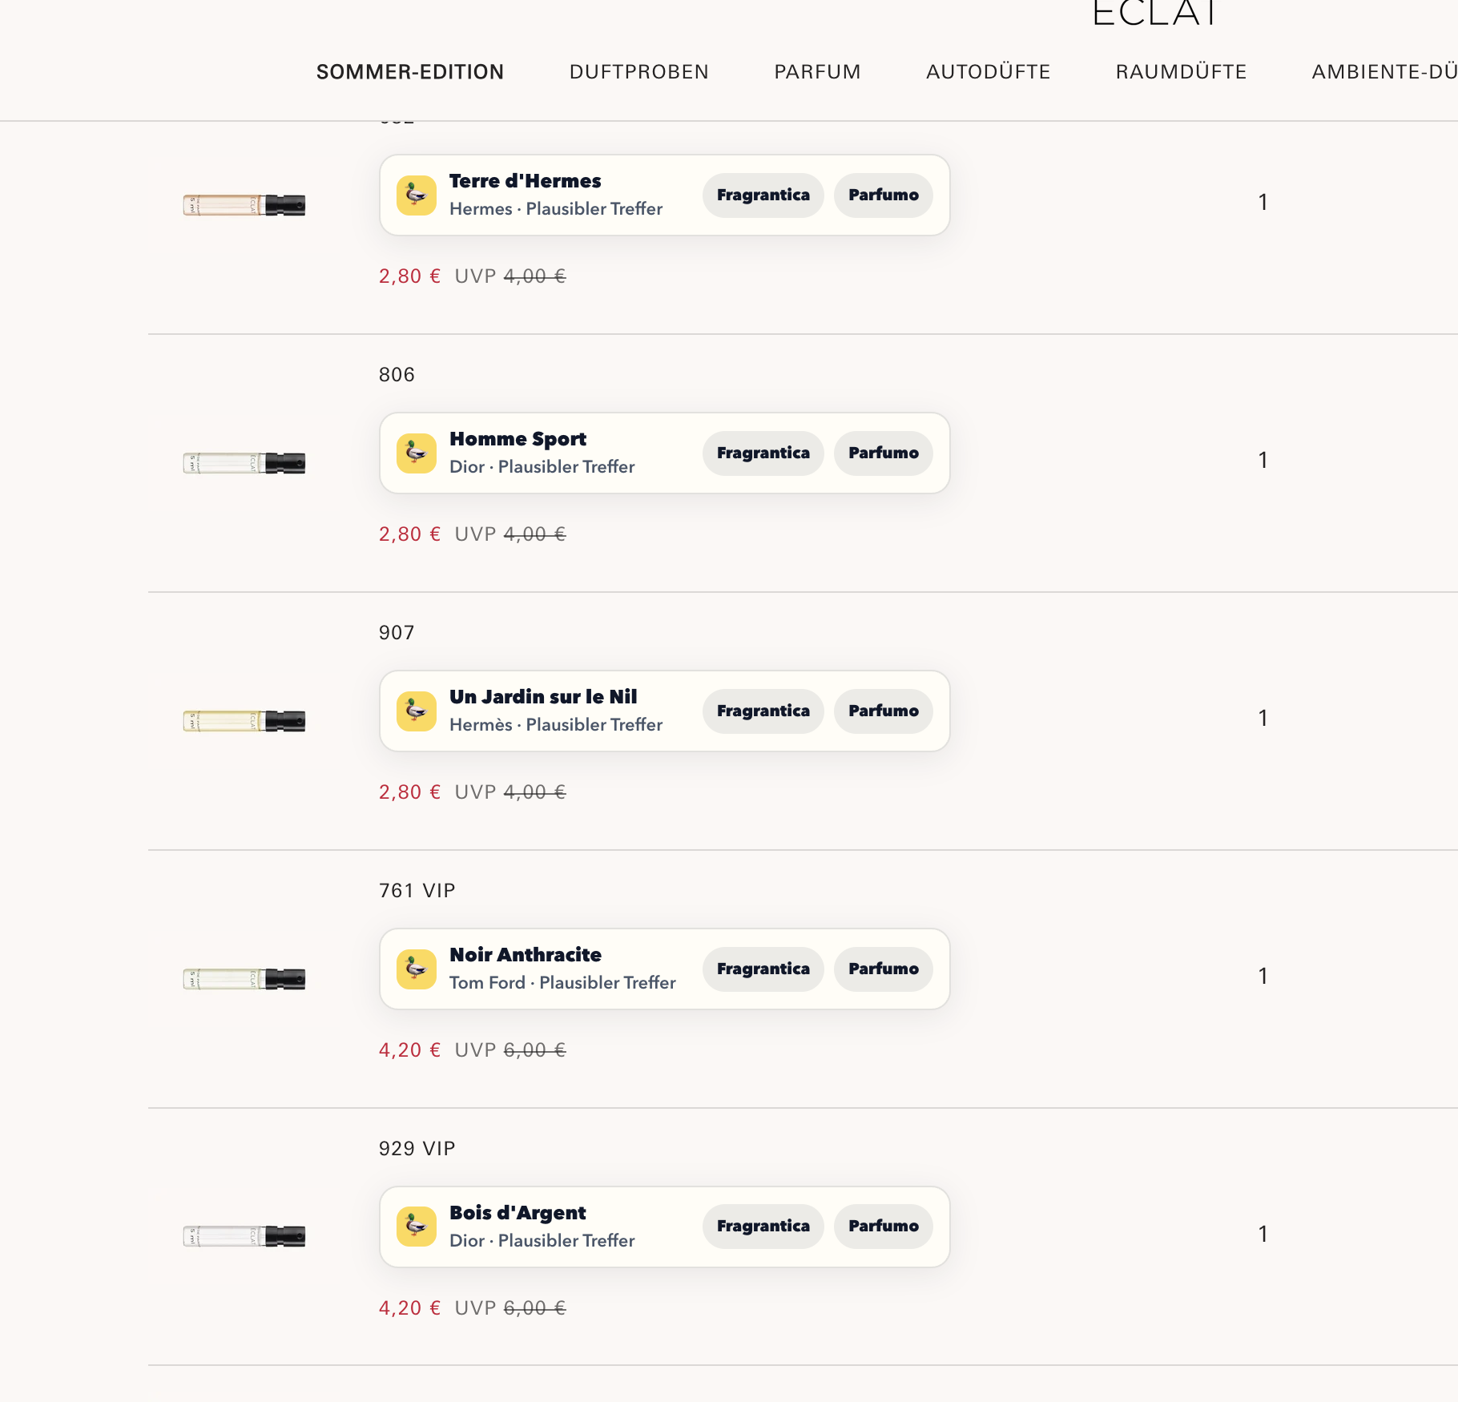Click the 761 VIP product title
The width and height of the screenshot is (1458, 1402).
417,891
